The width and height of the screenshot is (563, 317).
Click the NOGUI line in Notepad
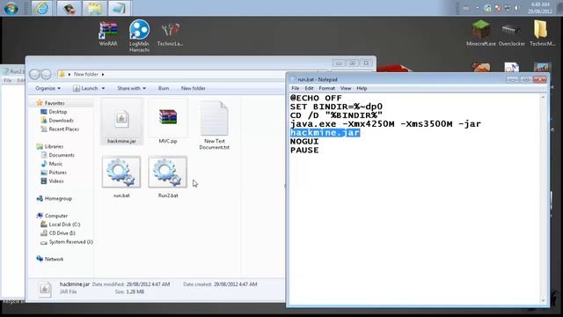point(304,141)
